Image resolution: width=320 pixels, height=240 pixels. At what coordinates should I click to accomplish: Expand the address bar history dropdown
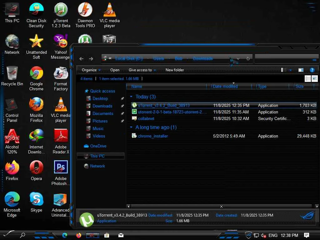point(238,58)
